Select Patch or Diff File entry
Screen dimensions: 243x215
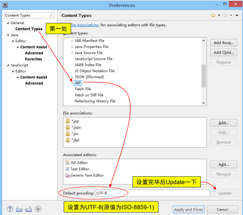pyautogui.click(x=89, y=95)
